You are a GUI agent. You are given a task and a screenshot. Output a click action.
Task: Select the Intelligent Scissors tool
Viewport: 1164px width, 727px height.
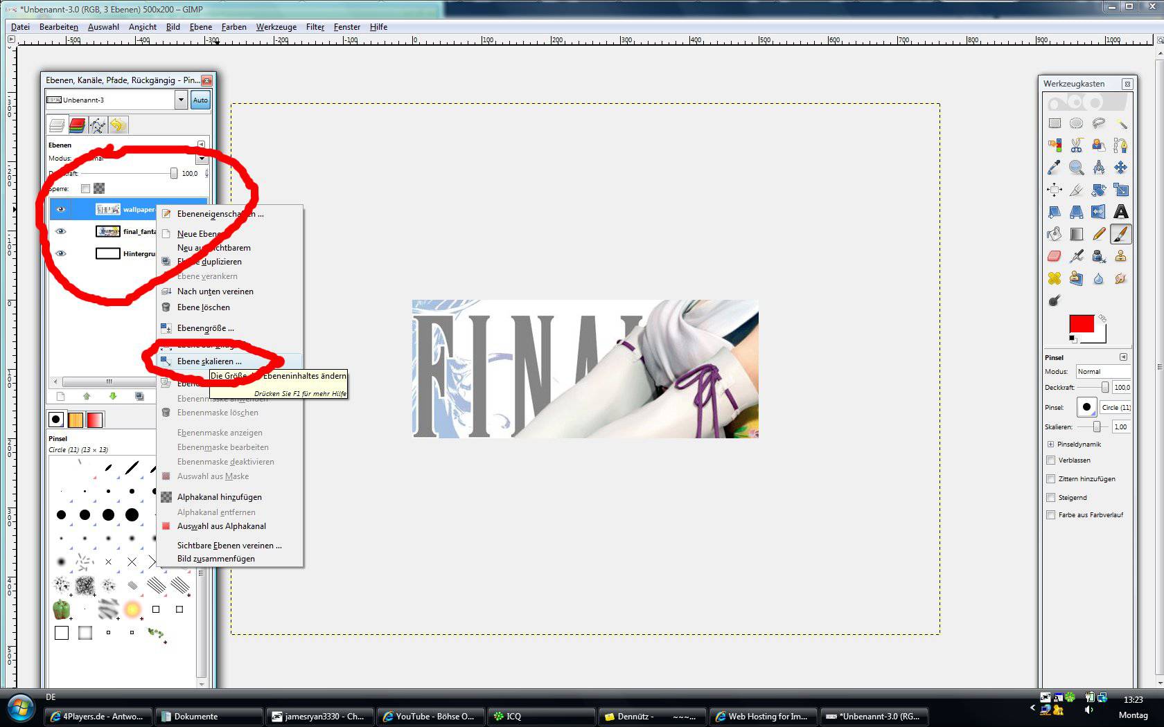(1076, 145)
